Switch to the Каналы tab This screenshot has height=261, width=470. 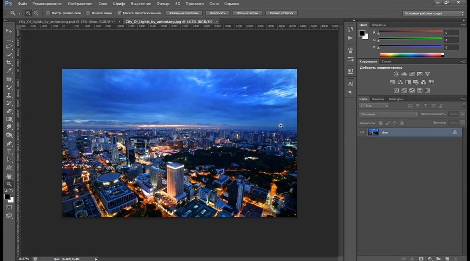point(378,99)
